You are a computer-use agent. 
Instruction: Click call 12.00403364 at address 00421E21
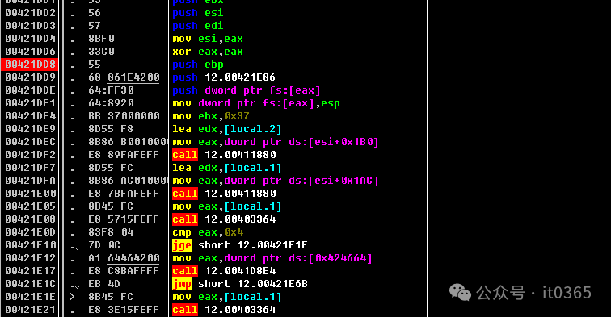[224, 310]
